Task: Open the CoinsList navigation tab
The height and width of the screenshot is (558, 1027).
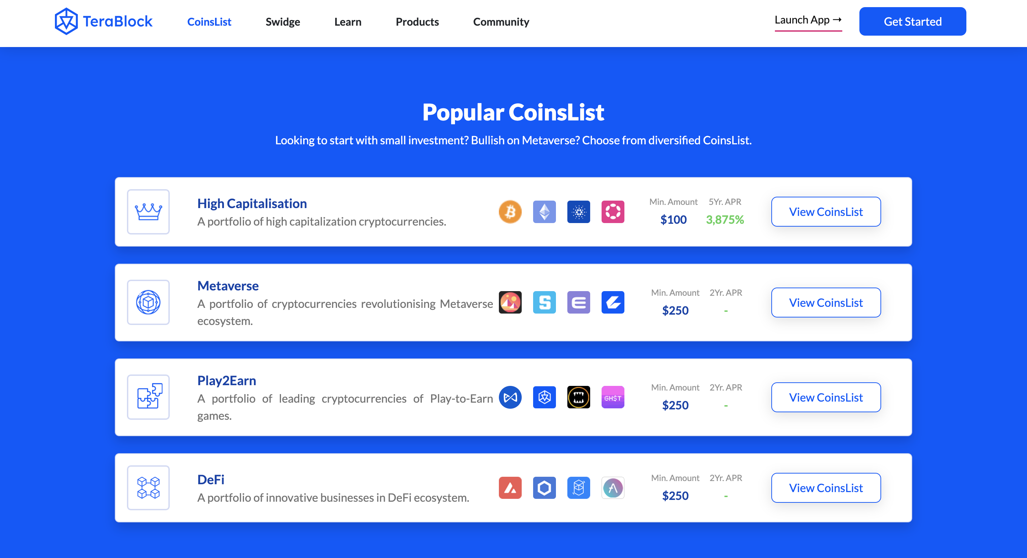Action: 209,22
